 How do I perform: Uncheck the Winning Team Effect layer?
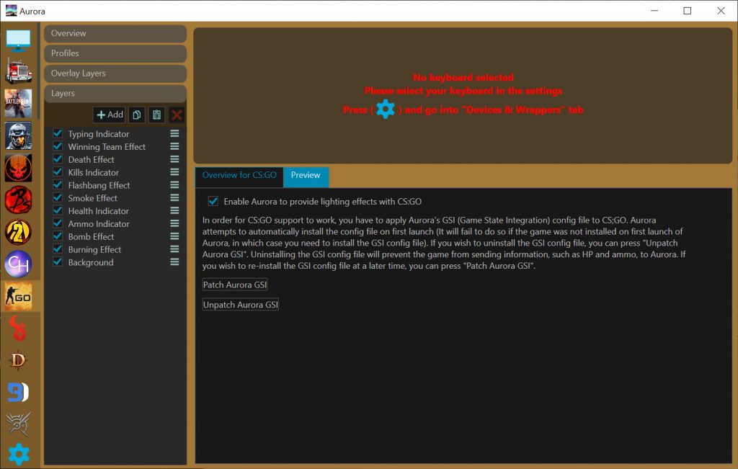point(58,146)
